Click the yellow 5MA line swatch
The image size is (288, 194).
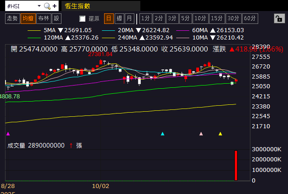point(34,30)
